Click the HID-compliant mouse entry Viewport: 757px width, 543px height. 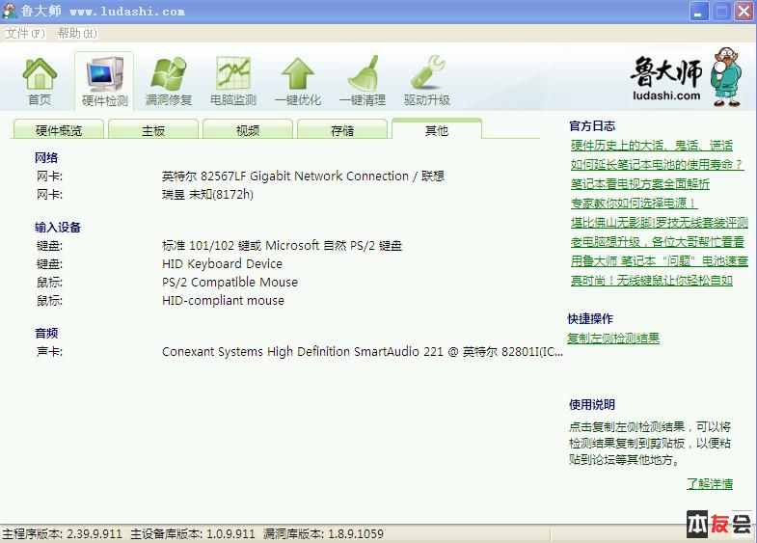coord(223,301)
